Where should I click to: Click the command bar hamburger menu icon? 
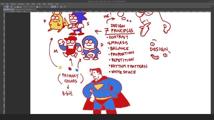(x=4, y=7)
